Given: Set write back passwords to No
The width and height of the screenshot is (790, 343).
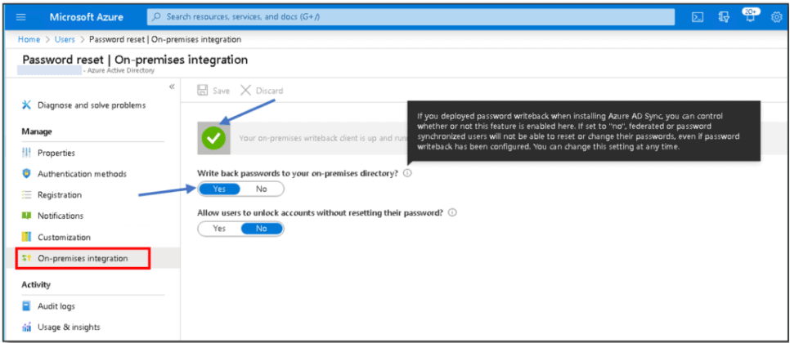Looking at the screenshot, I should pos(262,189).
